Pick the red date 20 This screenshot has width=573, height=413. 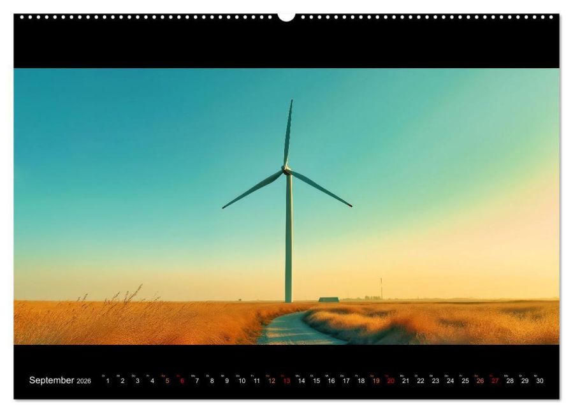(x=391, y=381)
